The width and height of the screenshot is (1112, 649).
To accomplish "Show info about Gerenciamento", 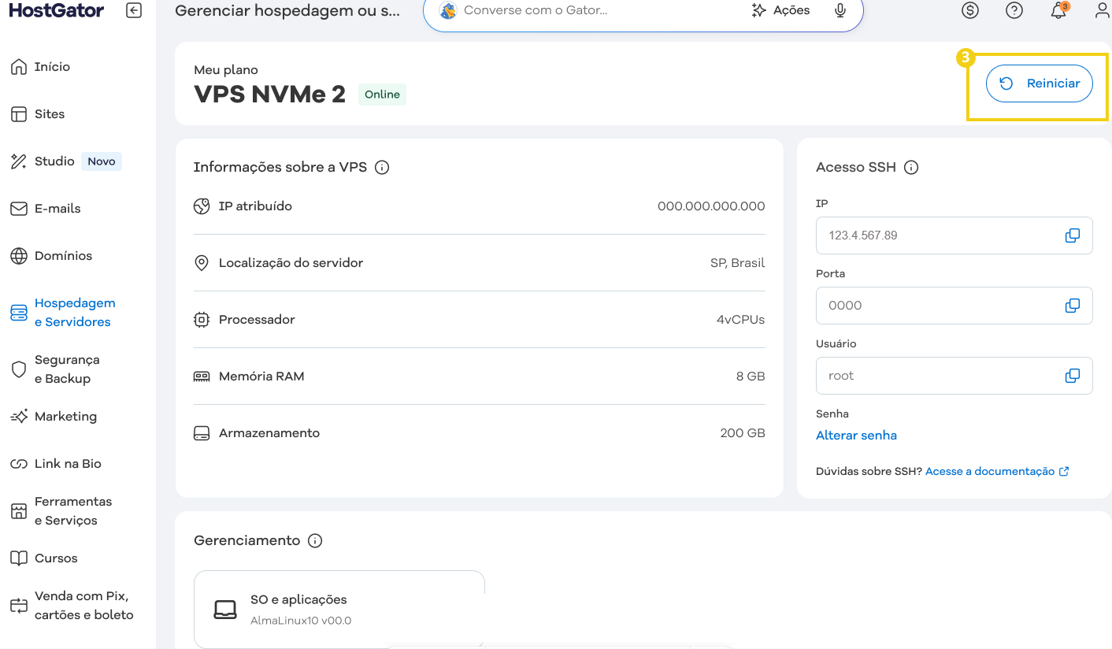I will click(315, 540).
